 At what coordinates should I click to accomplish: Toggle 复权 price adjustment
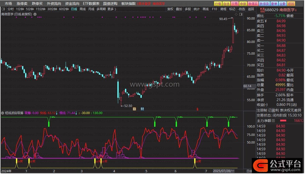click(x=170, y=9)
